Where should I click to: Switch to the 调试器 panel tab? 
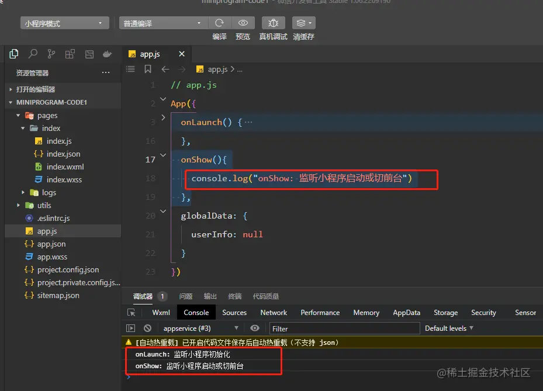click(143, 296)
